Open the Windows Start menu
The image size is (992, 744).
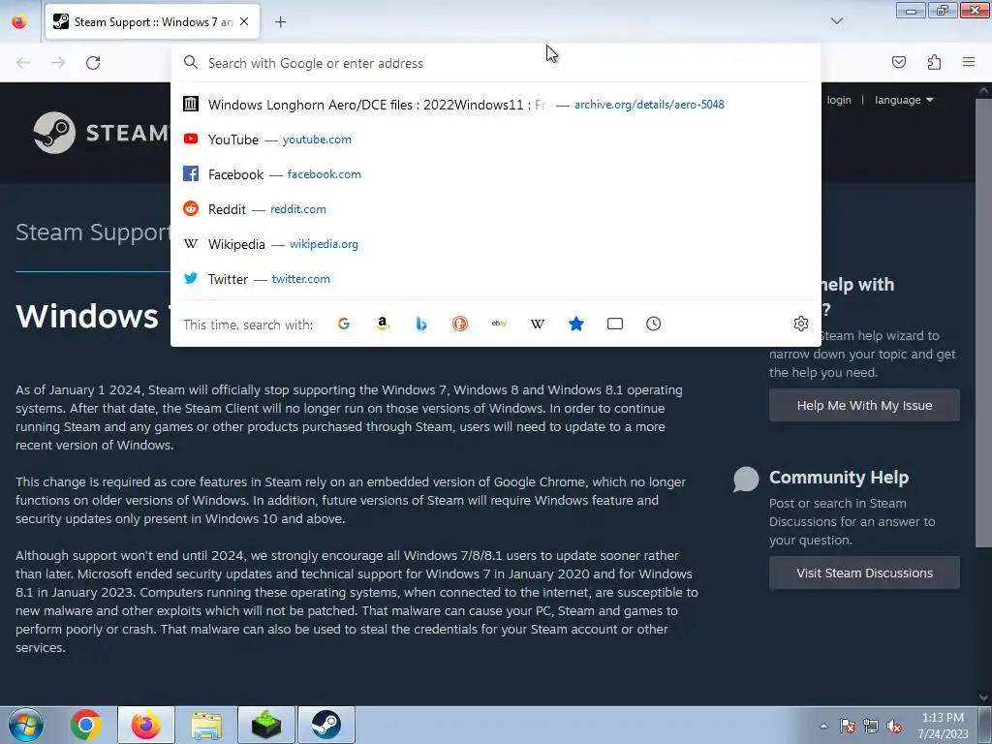tap(26, 725)
